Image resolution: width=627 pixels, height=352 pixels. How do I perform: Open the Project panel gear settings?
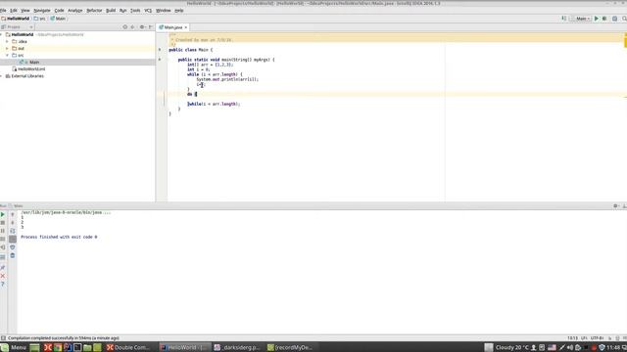click(x=142, y=27)
